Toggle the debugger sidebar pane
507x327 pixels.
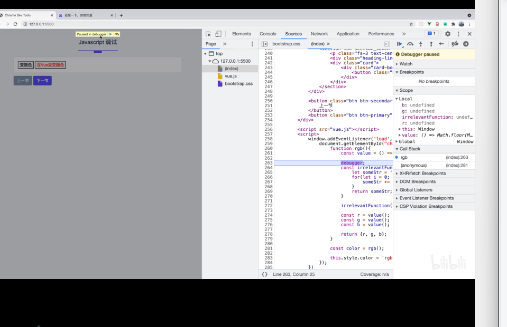tap(387, 44)
